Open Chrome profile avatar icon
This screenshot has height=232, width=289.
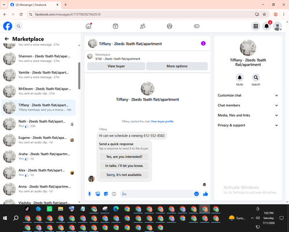[x=276, y=14]
